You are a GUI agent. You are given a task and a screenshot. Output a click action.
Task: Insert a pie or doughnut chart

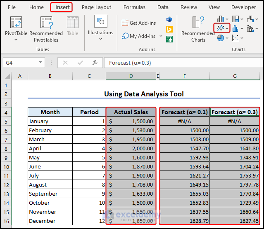[221, 38]
